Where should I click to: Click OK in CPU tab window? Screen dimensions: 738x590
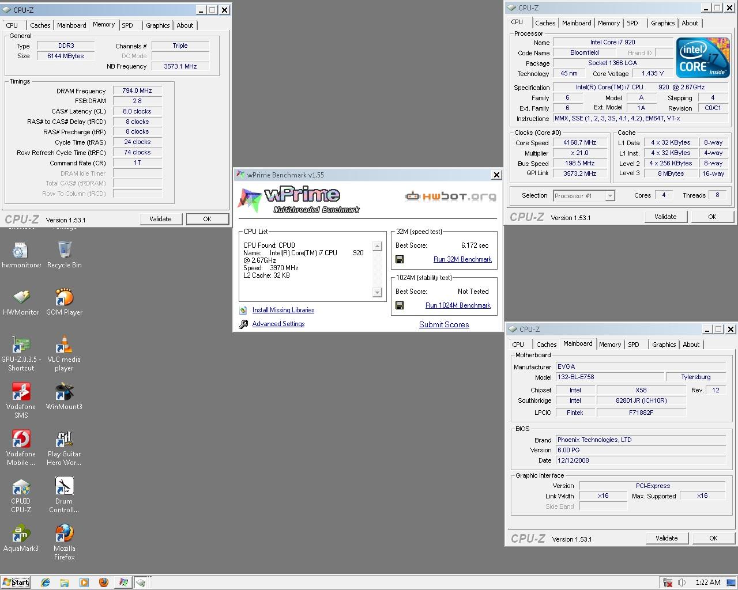712,217
